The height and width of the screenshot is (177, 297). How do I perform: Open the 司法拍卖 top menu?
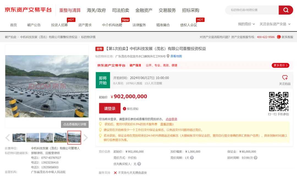point(120,10)
